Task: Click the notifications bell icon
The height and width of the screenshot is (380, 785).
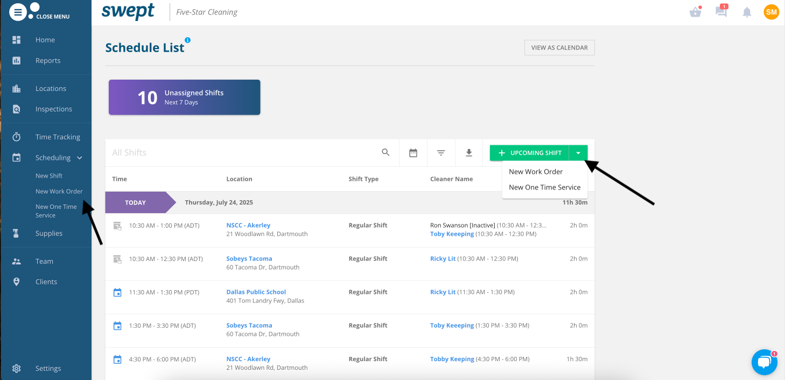Action: pos(747,12)
